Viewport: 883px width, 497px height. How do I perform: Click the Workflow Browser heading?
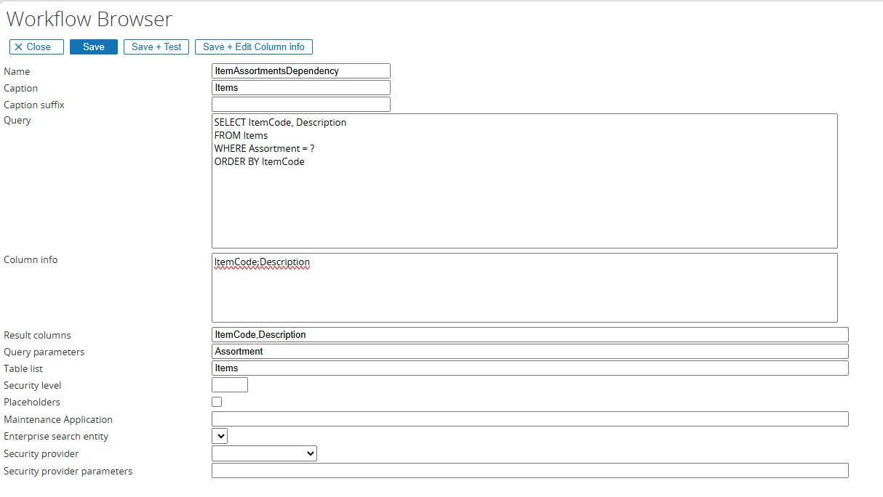point(89,19)
